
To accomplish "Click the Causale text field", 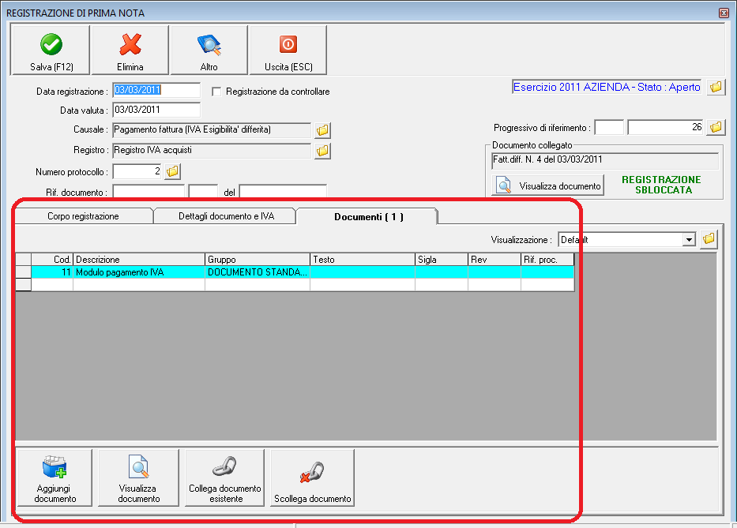I will 212,130.
